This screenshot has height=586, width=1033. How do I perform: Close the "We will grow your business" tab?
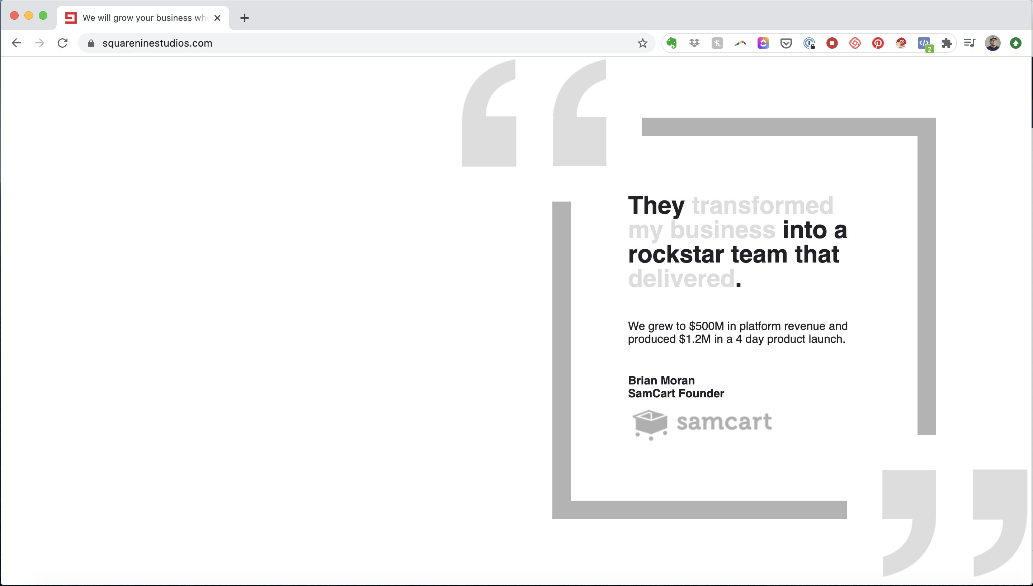pyautogui.click(x=217, y=18)
